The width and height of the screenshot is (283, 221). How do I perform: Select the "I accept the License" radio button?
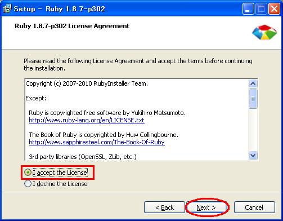tap(28, 173)
